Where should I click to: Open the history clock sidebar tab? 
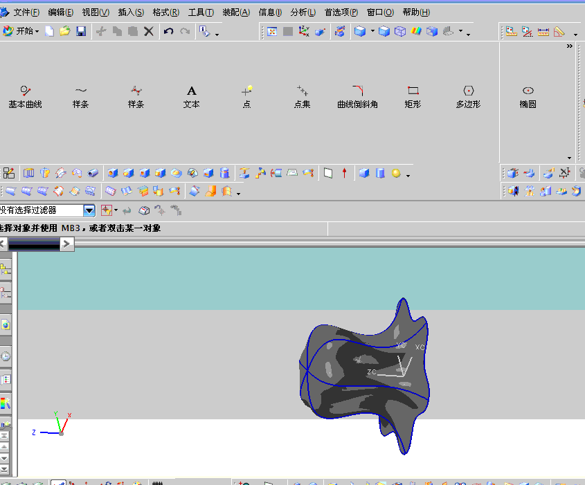point(6,357)
